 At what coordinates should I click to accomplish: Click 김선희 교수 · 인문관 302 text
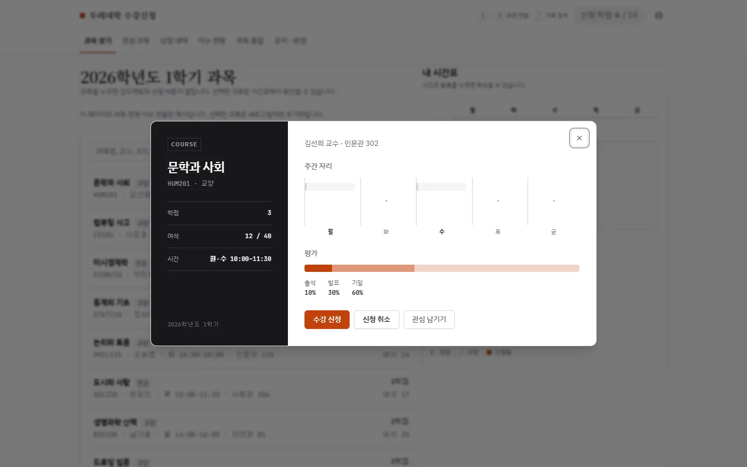click(x=341, y=143)
